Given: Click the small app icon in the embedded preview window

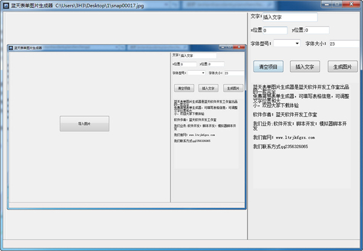Looking at the screenshot, I should [x=10, y=48].
